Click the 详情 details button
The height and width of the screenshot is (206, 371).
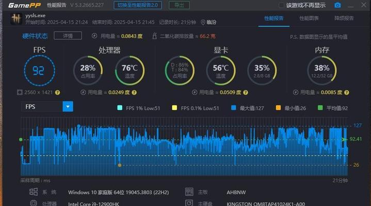[68, 36]
